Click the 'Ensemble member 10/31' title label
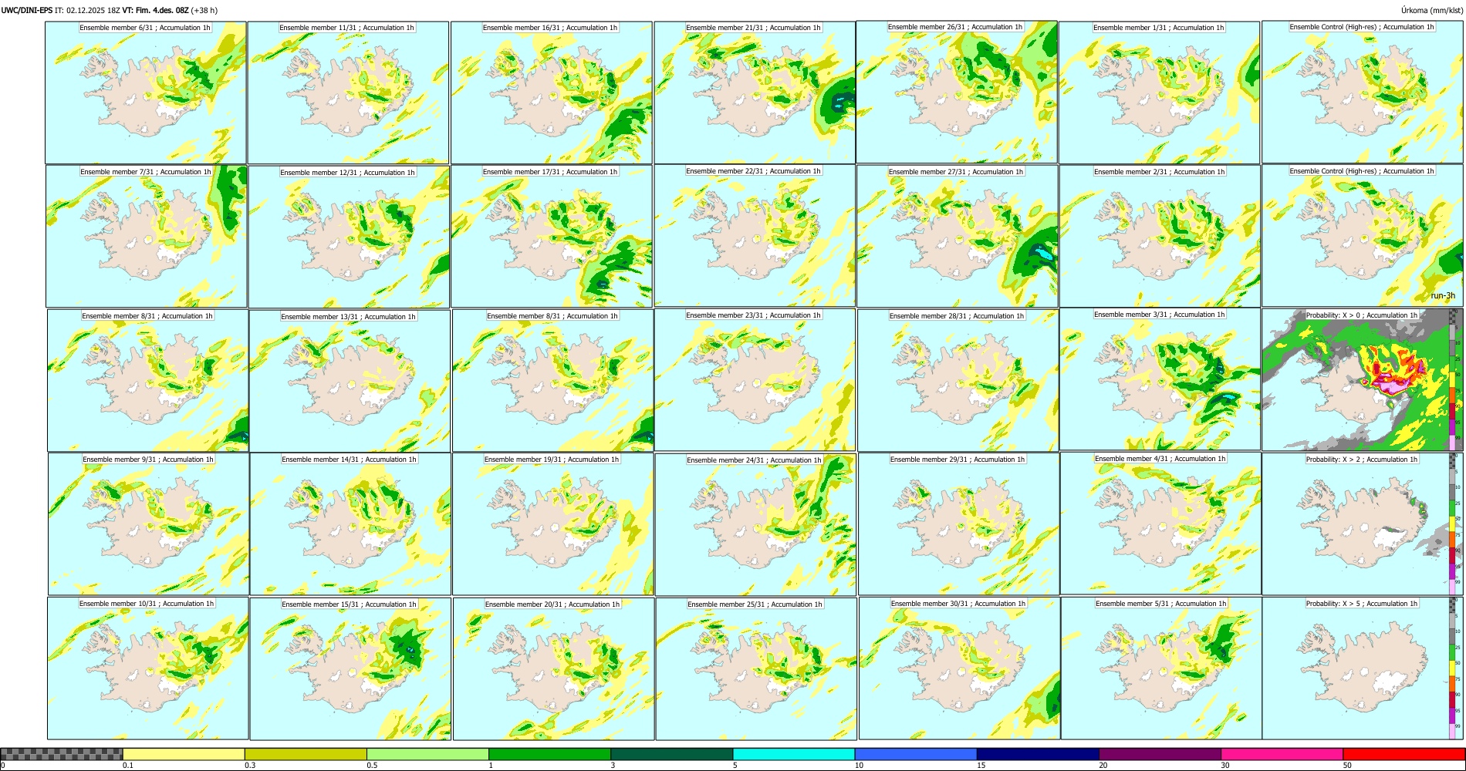Viewport: 1466px width, 771px height. pos(147,604)
